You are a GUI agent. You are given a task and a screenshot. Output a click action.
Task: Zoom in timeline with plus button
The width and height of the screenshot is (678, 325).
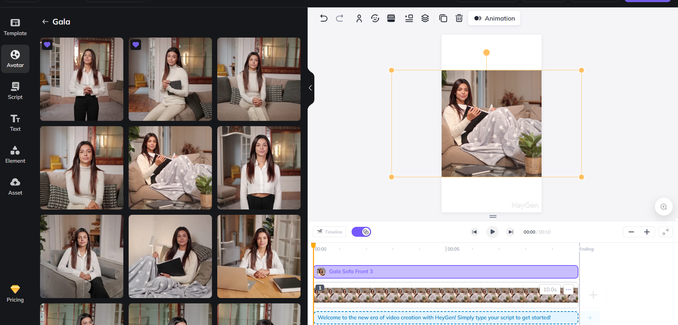pyautogui.click(x=647, y=232)
